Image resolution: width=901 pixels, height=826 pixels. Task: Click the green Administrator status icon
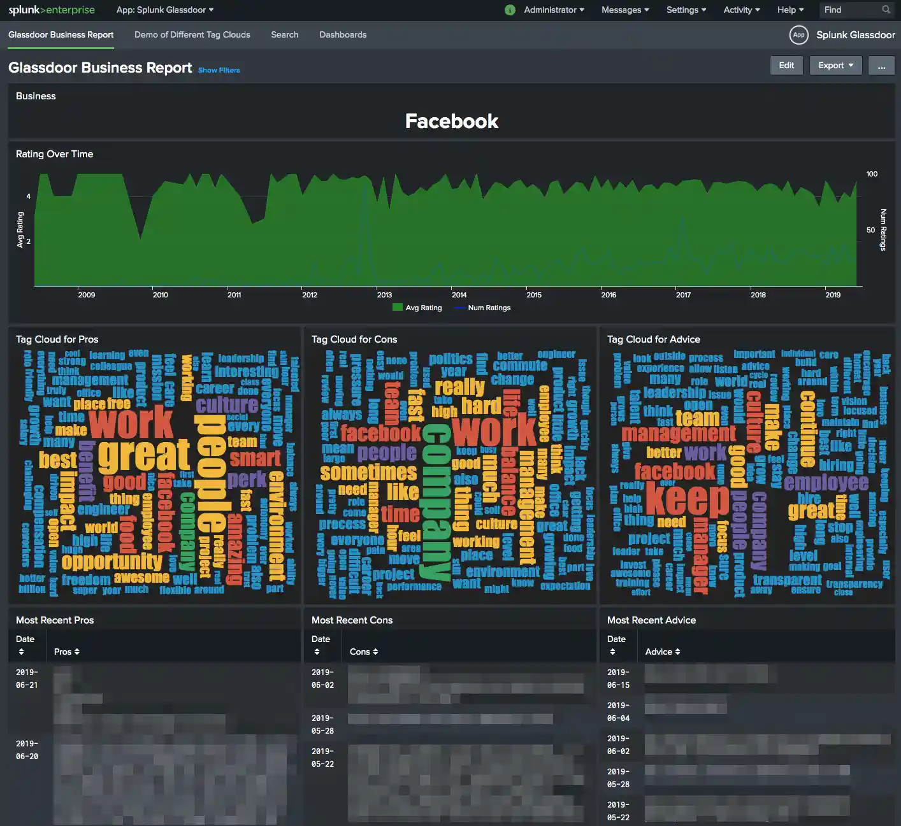click(x=510, y=10)
